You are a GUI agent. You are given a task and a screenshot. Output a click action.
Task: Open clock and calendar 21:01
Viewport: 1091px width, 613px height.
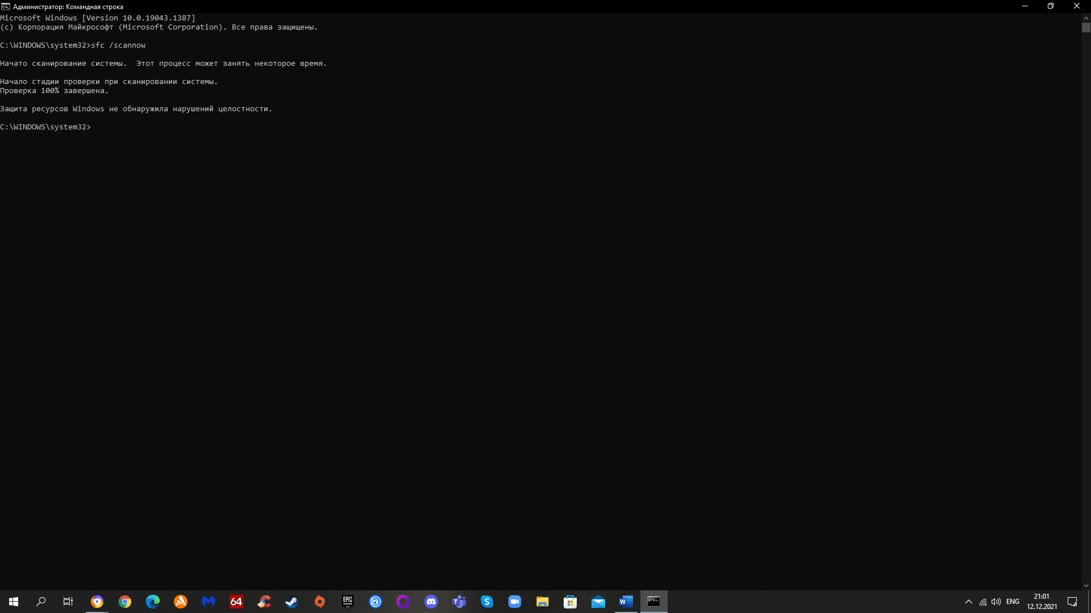(1042, 602)
